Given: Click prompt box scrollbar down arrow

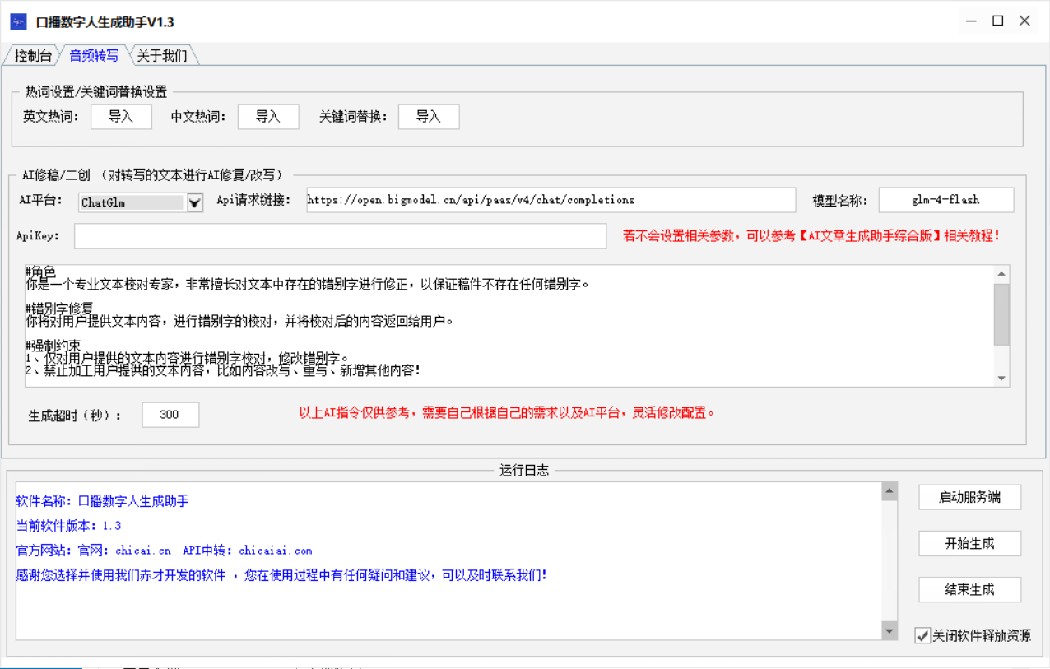Looking at the screenshot, I should click(1001, 379).
